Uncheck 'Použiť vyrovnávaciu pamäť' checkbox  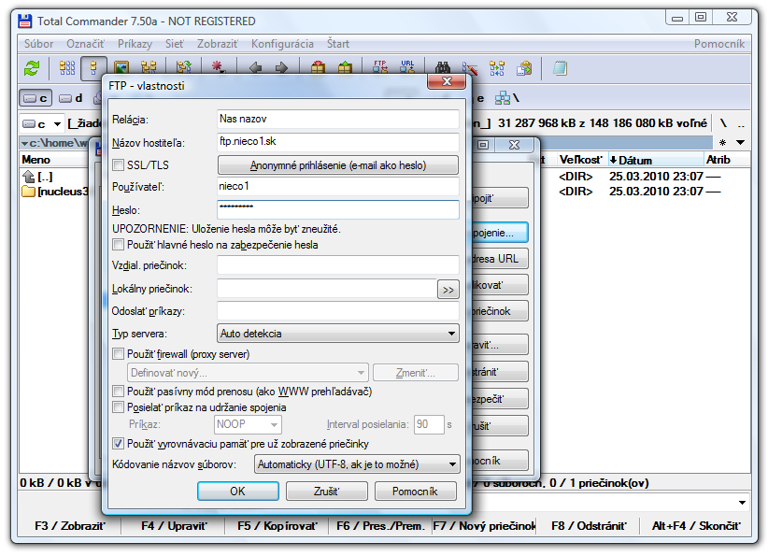tap(118, 444)
